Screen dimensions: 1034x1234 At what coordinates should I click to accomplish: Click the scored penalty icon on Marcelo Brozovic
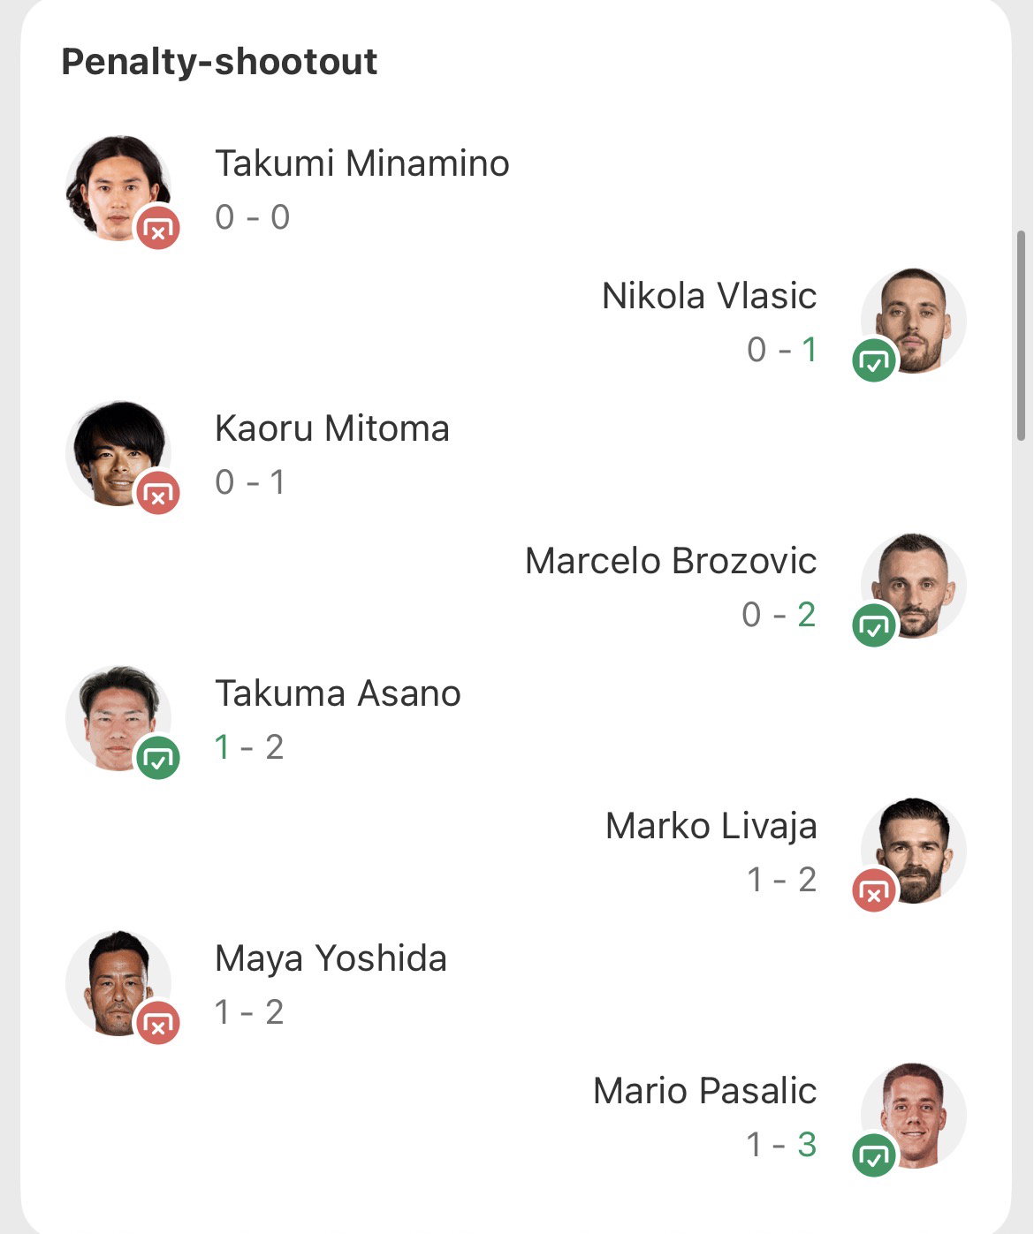pyautogui.click(x=874, y=625)
